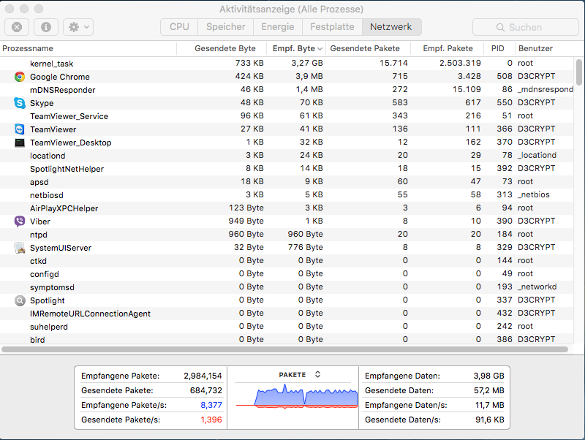This screenshot has width=585, height=440.
Task: Select the apsd process row
Action: point(287,182)
